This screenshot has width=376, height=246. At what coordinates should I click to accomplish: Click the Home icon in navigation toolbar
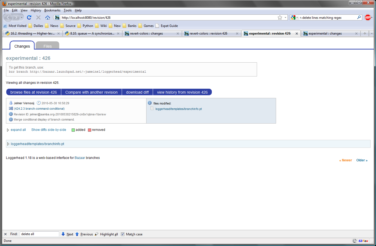tap(48, 17)
